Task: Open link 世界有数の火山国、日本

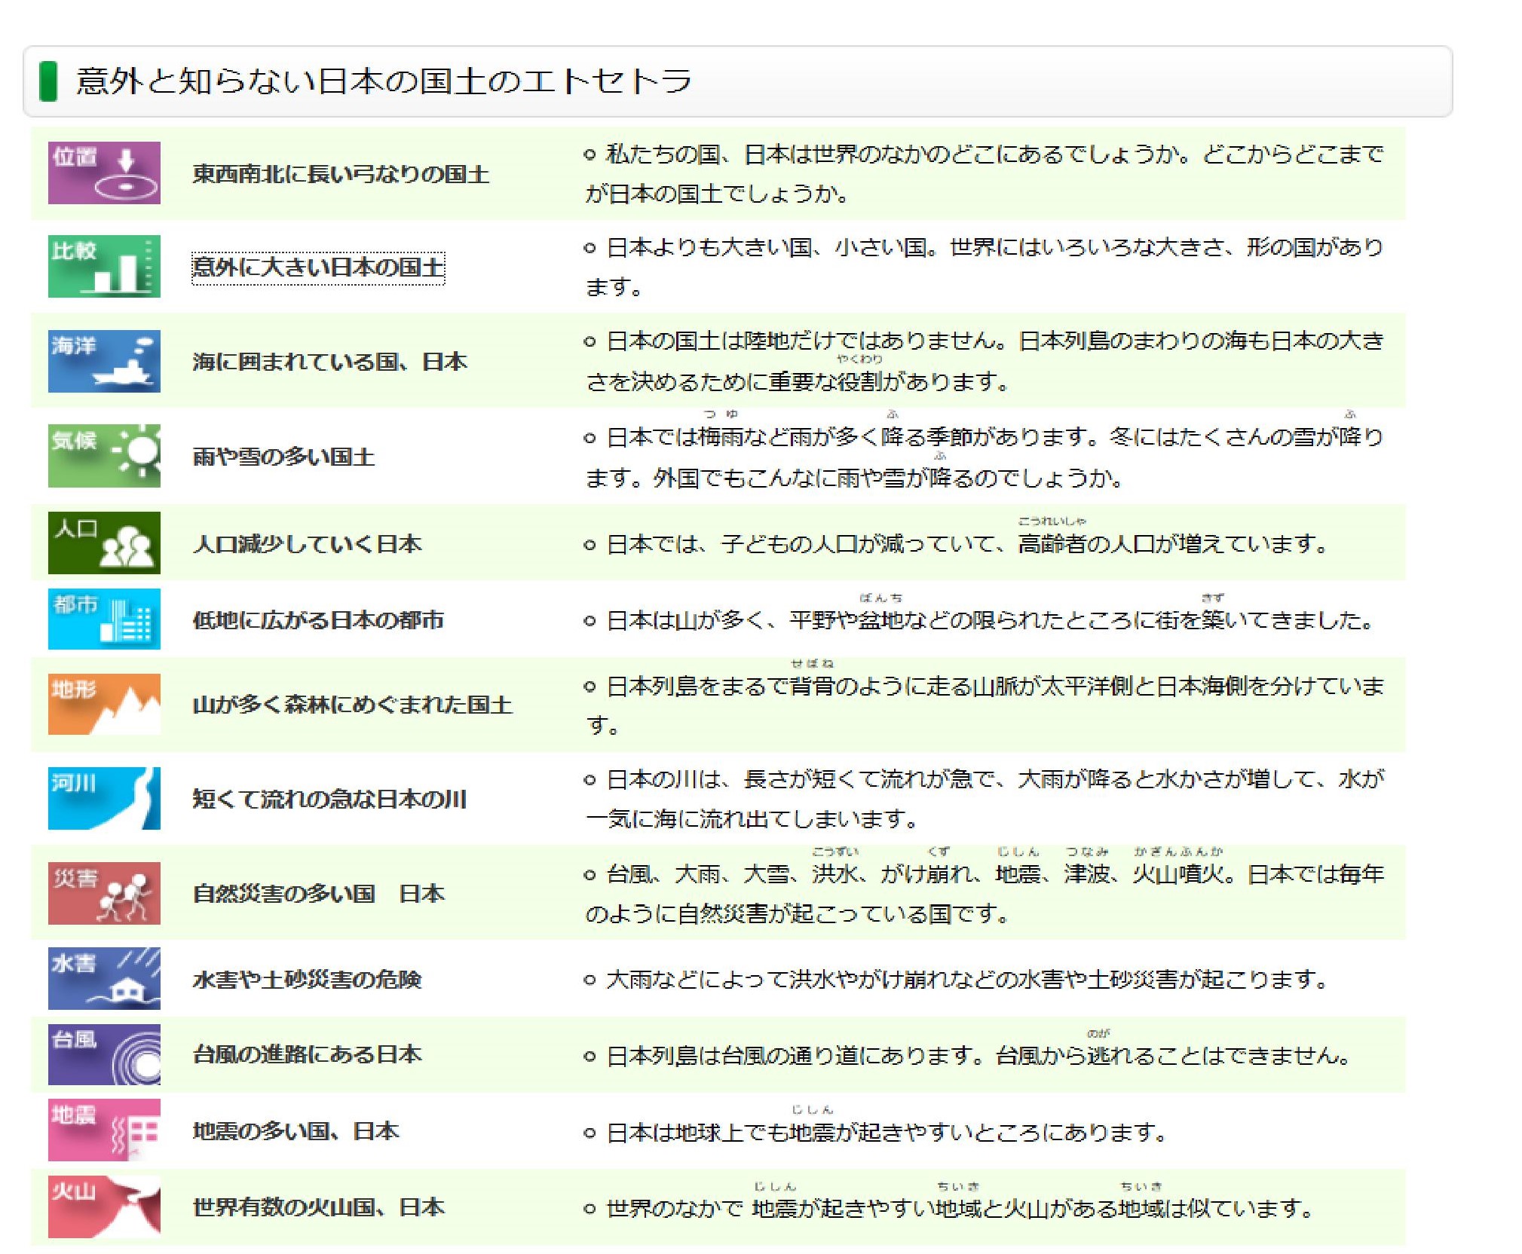Action: (x=318, y=1207)
